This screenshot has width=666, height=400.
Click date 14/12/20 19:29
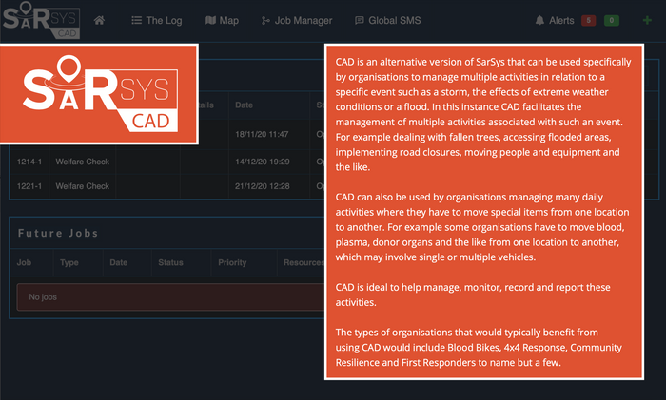point(263,162)
